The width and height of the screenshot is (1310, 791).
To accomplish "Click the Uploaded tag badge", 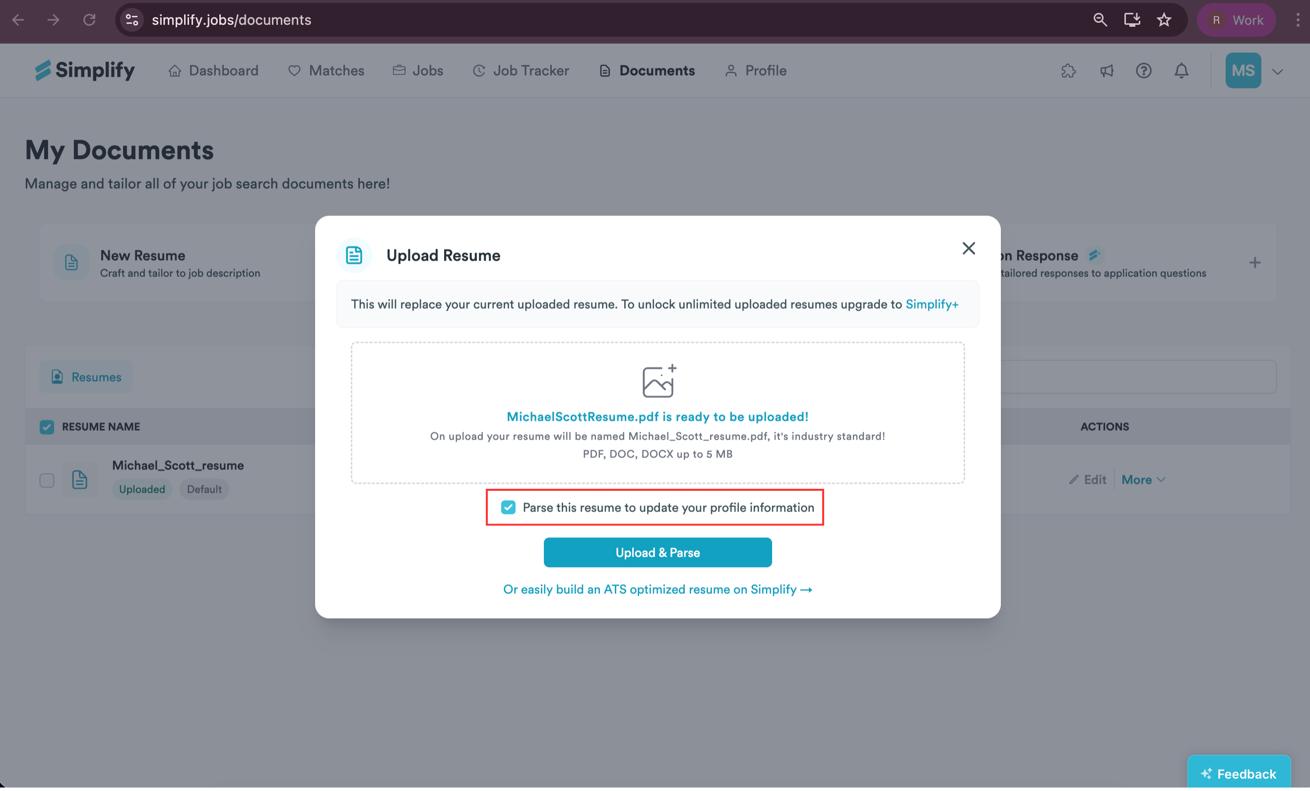I will [142, 489].
